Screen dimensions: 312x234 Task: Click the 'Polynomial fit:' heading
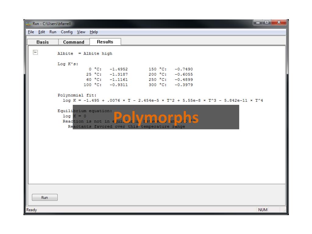[77, 95]
